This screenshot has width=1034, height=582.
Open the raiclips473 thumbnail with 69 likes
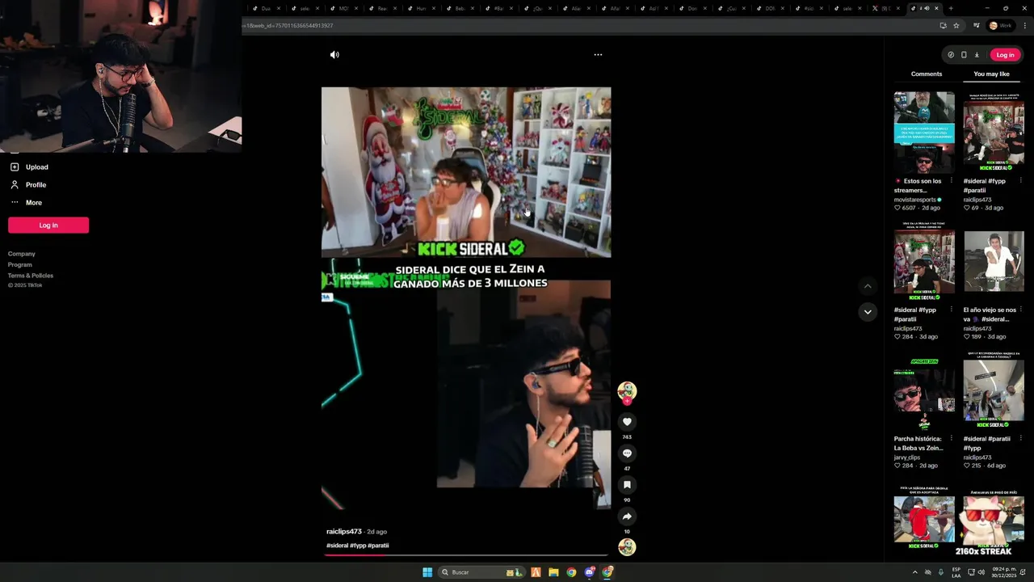[x=994, y=133]
